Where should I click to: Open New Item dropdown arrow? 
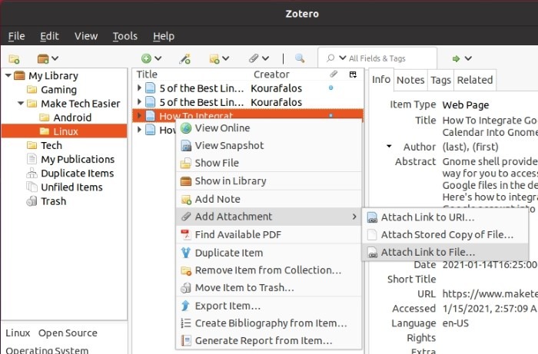pos(158,58)
